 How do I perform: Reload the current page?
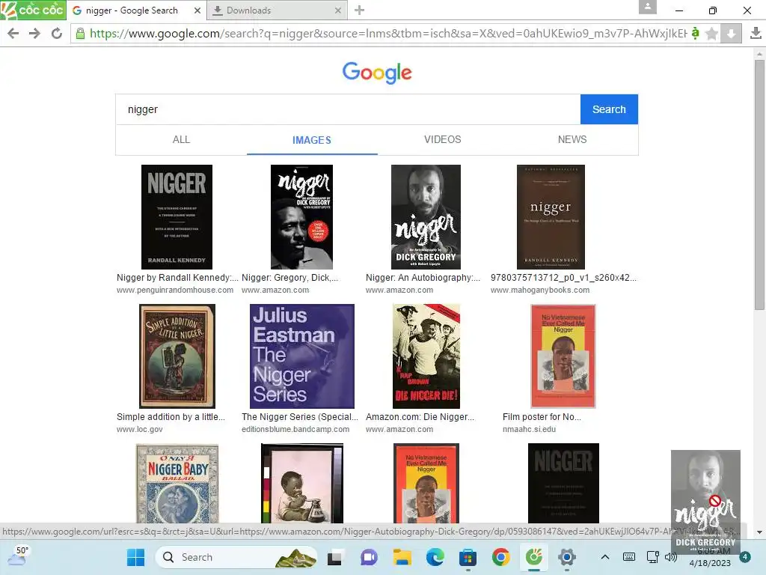click(x=57, y=33)
